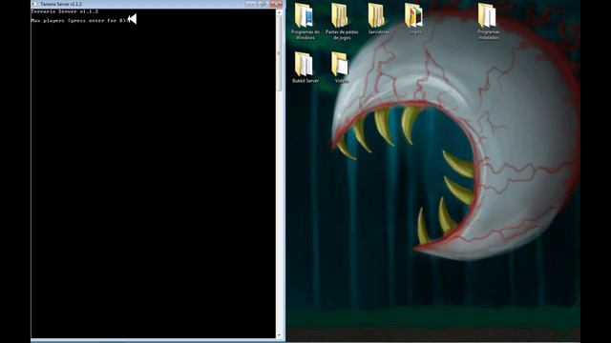
Task: Open the Programas instalados desktop folder
Action: click(488, 21)
